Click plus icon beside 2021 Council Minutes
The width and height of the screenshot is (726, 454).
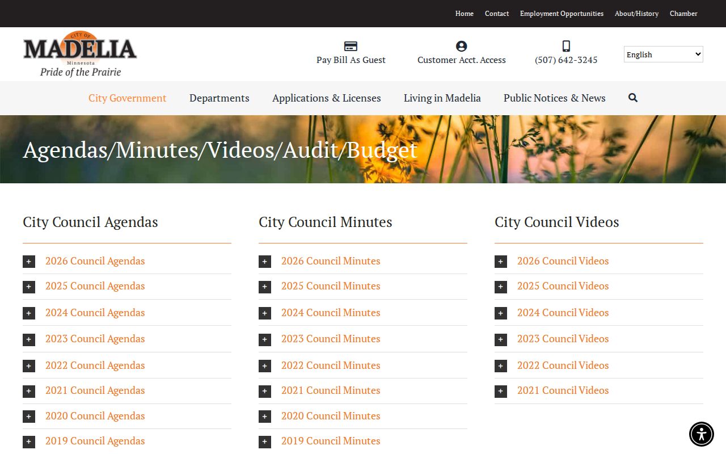(265, 391)
